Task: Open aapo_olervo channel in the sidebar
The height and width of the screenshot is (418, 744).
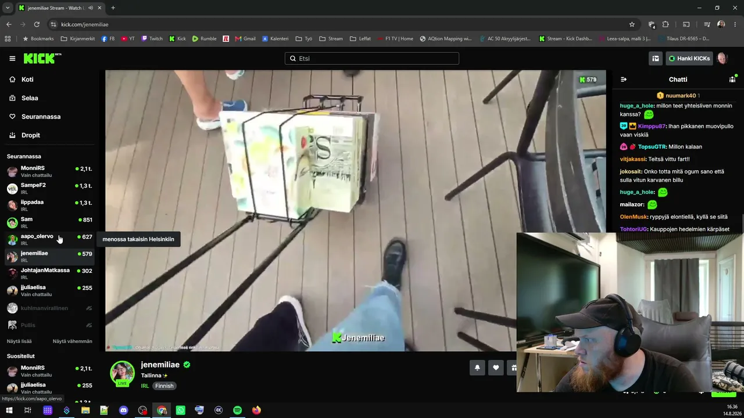Action: click(49, 239)
